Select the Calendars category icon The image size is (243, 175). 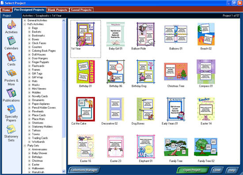tap(11, 41)
